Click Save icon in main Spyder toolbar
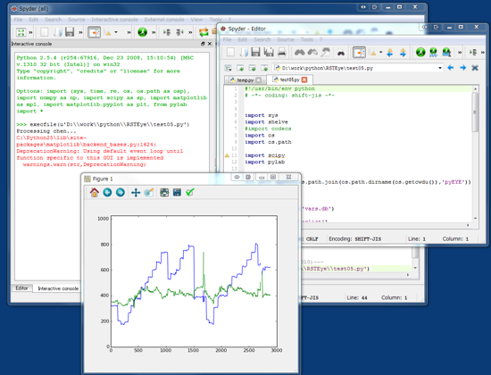 (x=70, y=32)
